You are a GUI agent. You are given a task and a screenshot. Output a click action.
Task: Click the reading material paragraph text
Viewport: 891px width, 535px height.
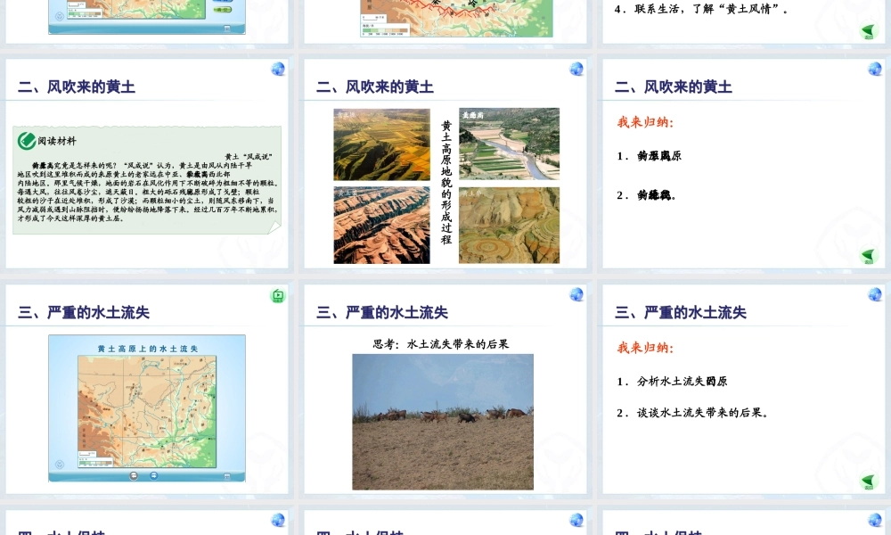[x=147, y=192]
